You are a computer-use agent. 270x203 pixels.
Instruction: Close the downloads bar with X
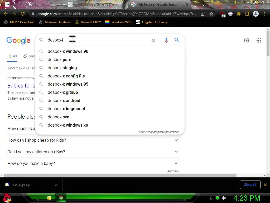click(x=265, y=185)
